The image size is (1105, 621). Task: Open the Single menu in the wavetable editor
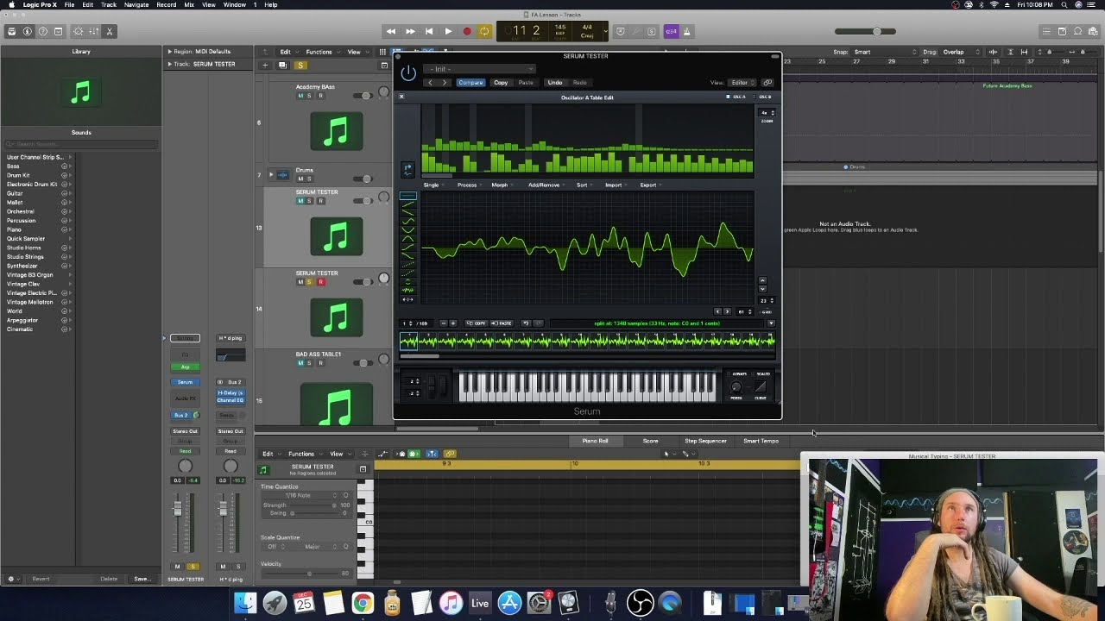coord(433,185)
